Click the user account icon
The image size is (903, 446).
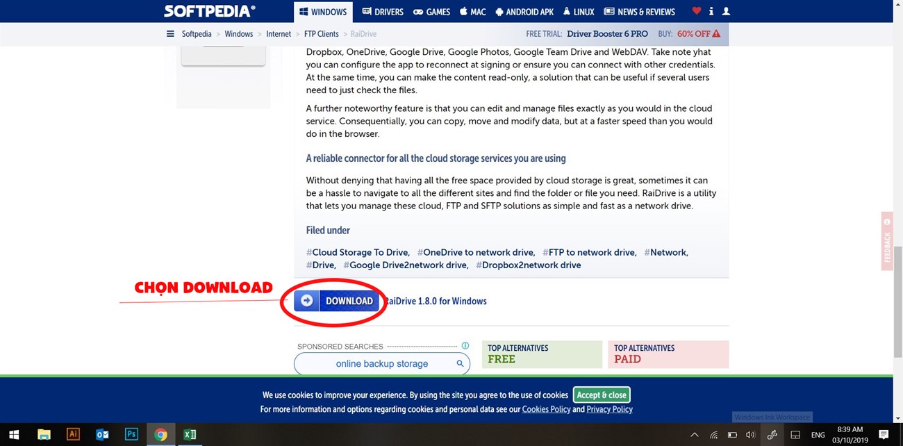click(726, 12)
